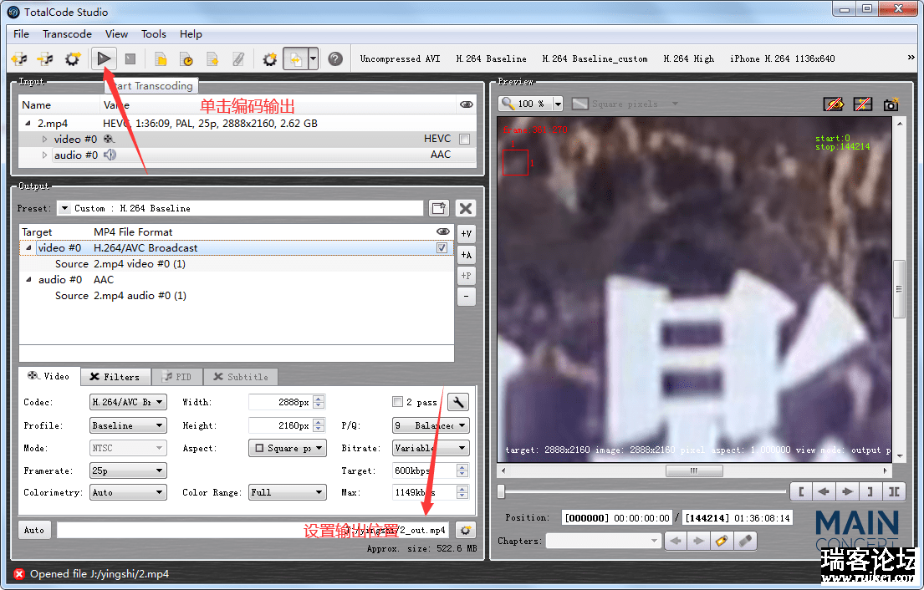Click the add chapter tag icon
Image resolution: width=924 pixels, height=590 pixels.
[722, 541]
